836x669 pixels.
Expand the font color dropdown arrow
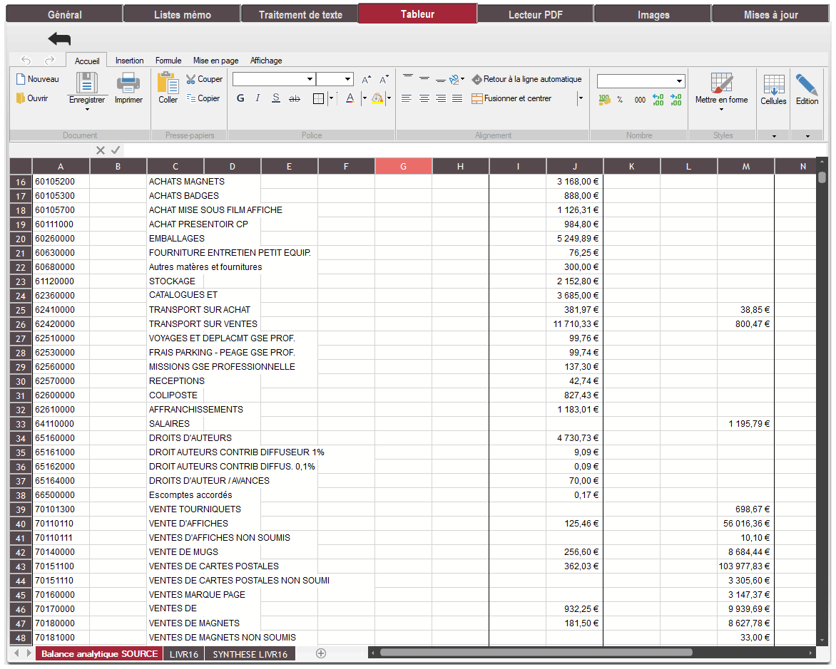[x=365, y=98]
